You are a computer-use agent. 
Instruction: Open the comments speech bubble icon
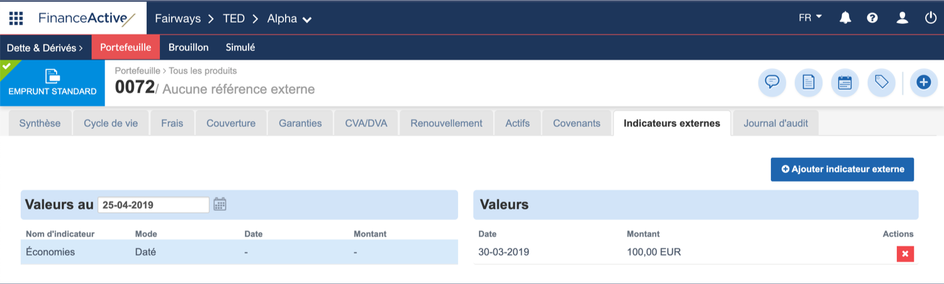click(x=772, y=82)
